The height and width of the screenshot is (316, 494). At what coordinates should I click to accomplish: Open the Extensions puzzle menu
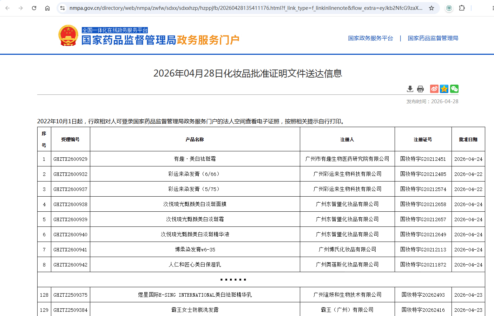pyautogui.click(x=462, y=8)
